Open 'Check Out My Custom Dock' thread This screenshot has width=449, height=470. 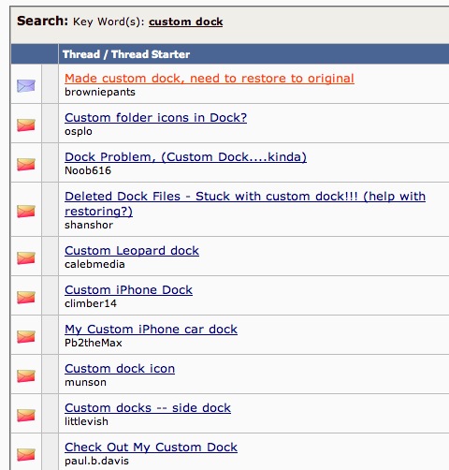pyautogui.click(x=151, y=448)
